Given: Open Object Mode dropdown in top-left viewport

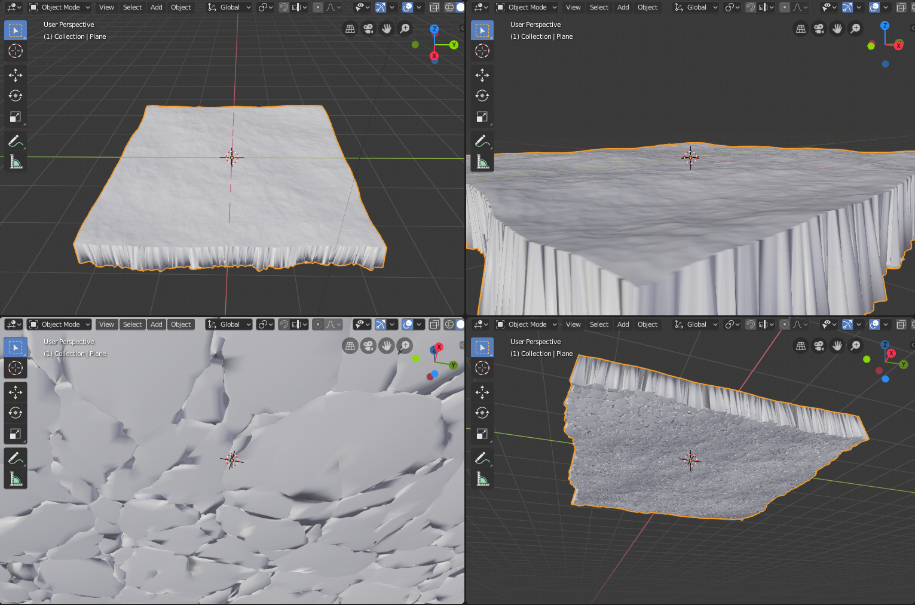Looking at the screenshot, I should pyautogui.click(x=60, y=7).
